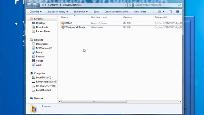This screenshot has height=115, width=204.
Task: Click the Powered down status cell
Action: [99, 23]
